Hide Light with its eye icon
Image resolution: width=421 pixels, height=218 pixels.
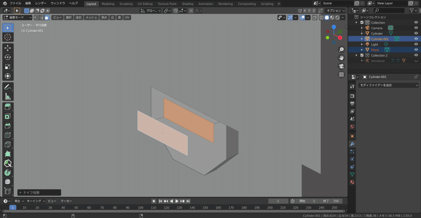(x=416, y=44)
